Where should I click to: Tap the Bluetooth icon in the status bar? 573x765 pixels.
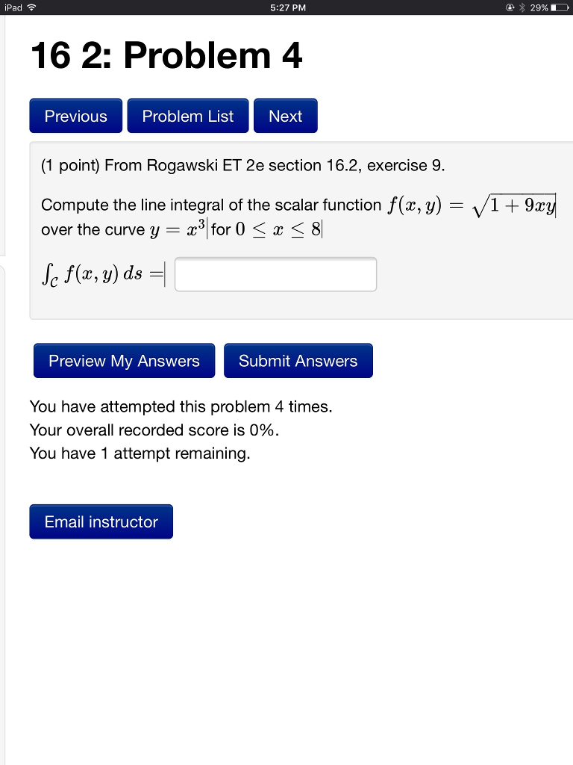coord(522,7)
